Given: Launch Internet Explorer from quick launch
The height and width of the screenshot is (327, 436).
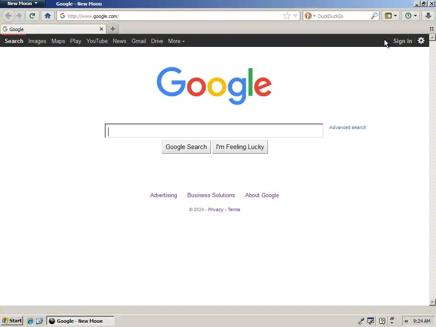Looking at the screenshot, I should coord(30,321).
